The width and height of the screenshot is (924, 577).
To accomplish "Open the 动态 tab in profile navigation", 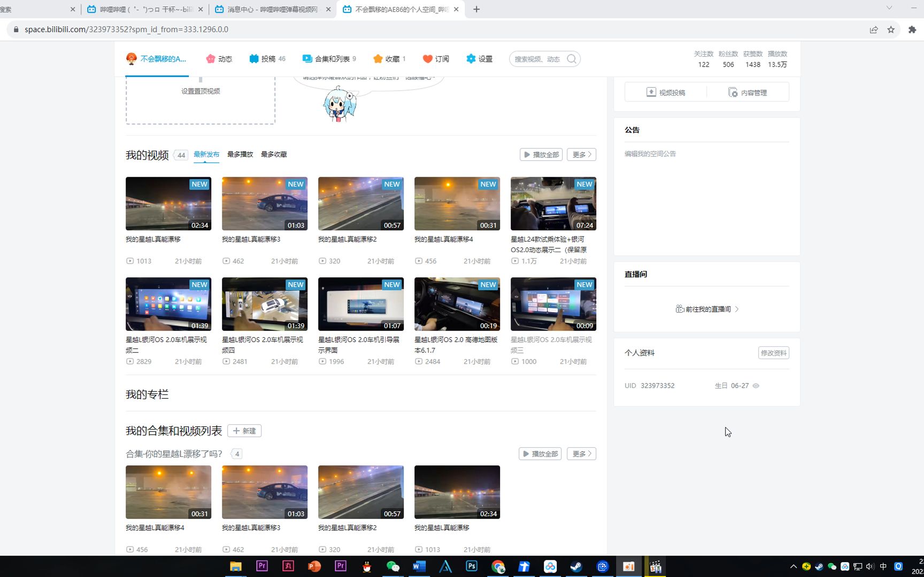I will [x=219, y=59].
